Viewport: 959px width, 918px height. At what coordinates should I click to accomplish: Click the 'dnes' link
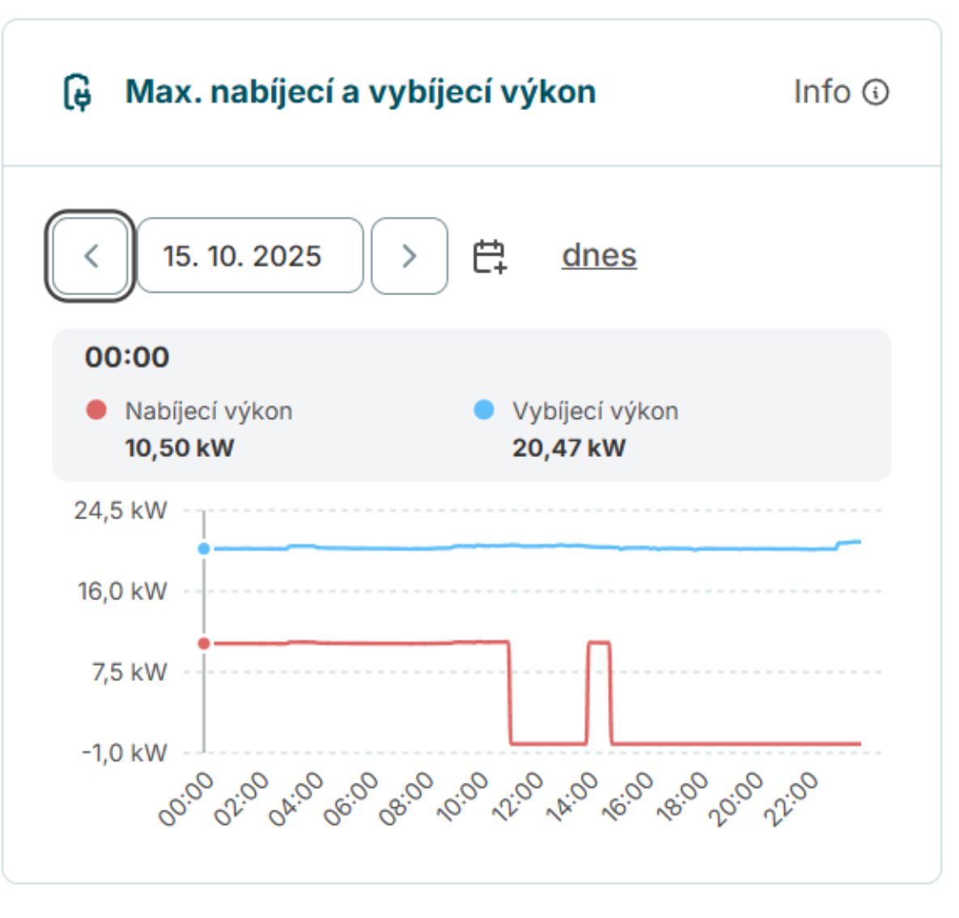point(599,256)
